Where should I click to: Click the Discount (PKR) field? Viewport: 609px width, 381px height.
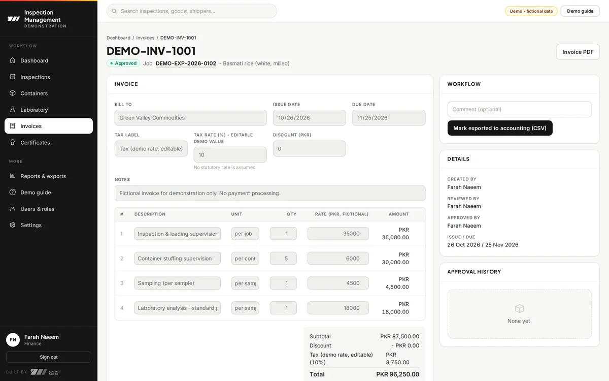[309, 149]
